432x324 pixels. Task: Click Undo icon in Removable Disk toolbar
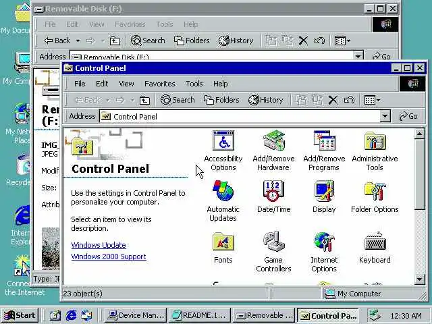pyautogui.click(x=319, y=41)
